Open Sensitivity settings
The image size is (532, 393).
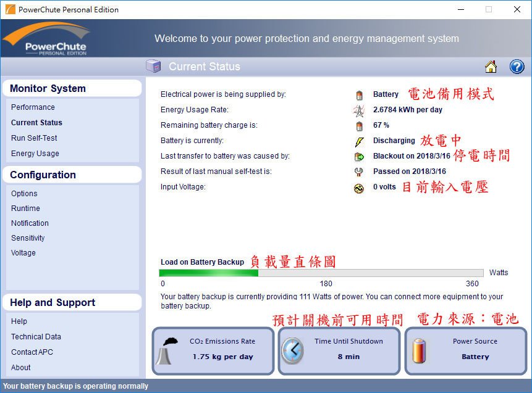coord(28,238)
